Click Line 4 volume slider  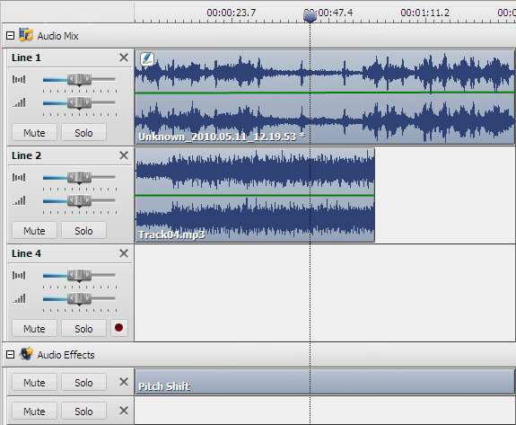tap(79, 298)
